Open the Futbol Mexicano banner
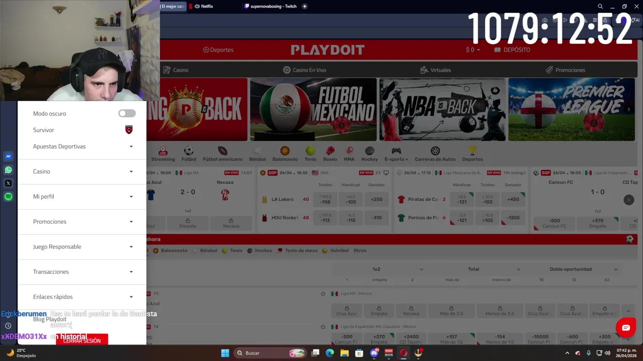The height and width of the screenshot is (361, 643). 313,109
